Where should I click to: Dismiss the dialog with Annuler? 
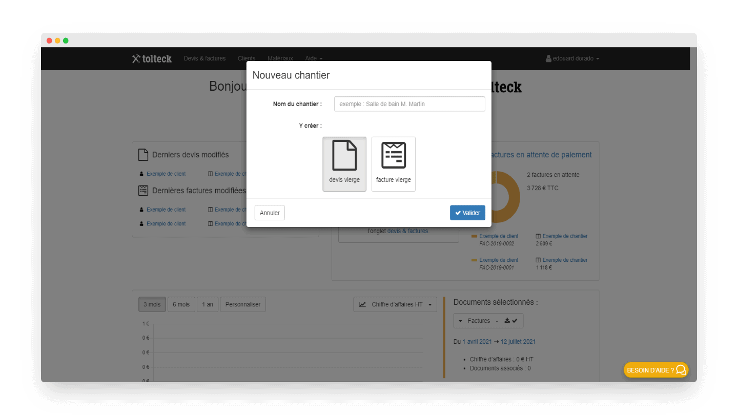[x=270, y=213]
